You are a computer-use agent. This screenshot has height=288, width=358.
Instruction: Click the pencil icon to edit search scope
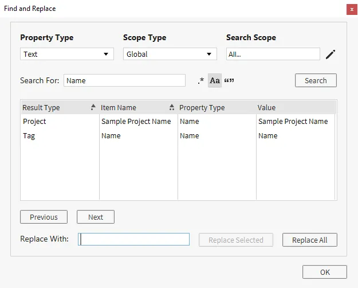(330, 55)
